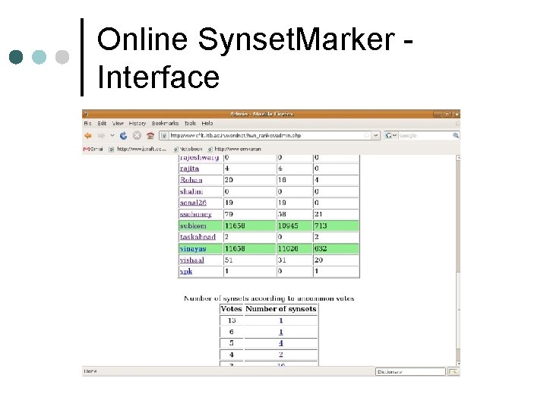Open the shalini user link
547x410 pixels.
pyautogui.click(x=191, y=191)
